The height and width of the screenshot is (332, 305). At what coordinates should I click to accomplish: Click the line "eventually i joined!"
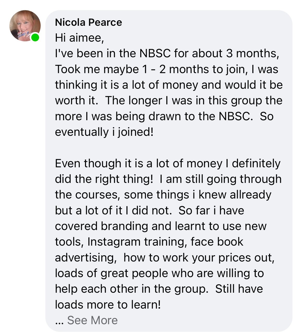pos(104,132)
